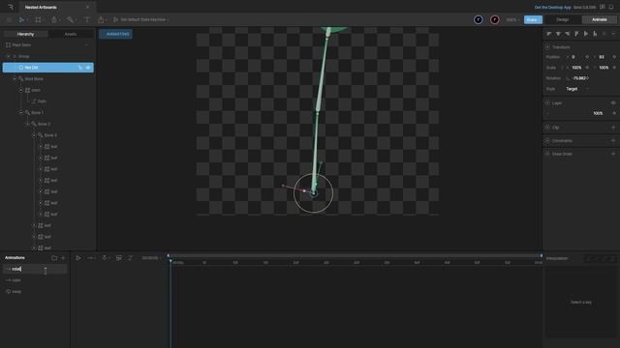The image size is (620, 348).
Task: Open the help documentation book icon
Action: 603,7
